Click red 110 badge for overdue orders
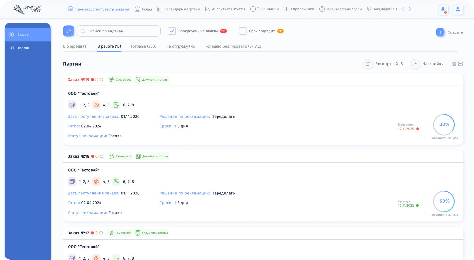Screen dimensions: 474x260 [223, 31]
